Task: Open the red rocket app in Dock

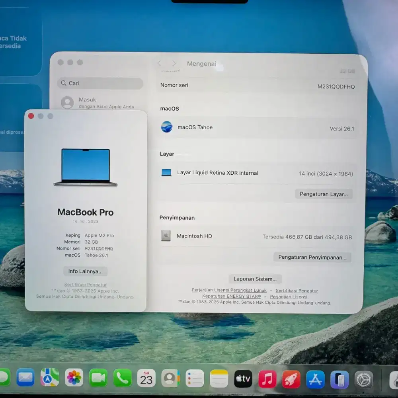Action: point(291,379)
